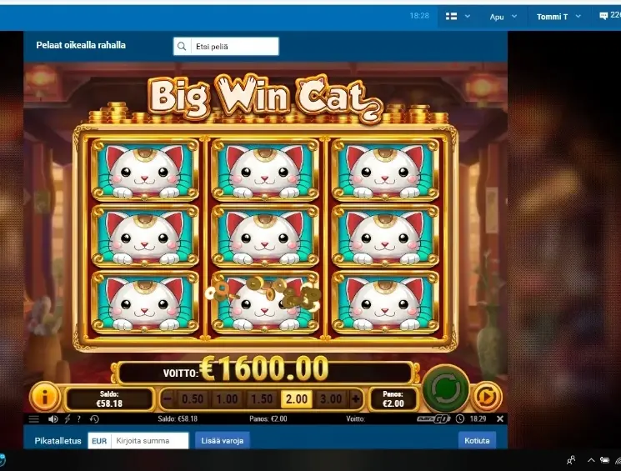This screenshot has width=621, height=471.
Task: Spin the reels with green button
Action: 446,388
